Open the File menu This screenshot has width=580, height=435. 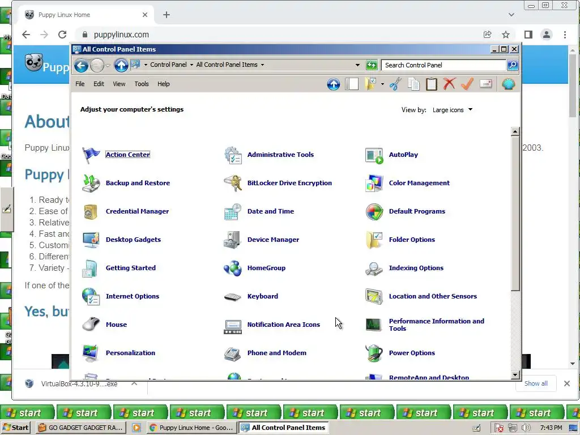[80, 84]
